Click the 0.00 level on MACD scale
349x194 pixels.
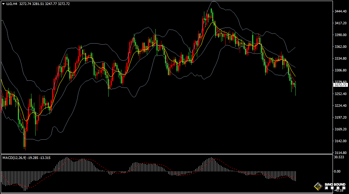(x=337, y=171)
